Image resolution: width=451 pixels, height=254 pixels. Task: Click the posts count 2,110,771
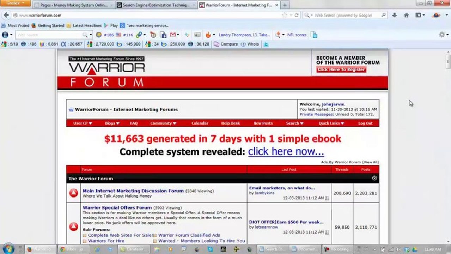coord(366,227)
